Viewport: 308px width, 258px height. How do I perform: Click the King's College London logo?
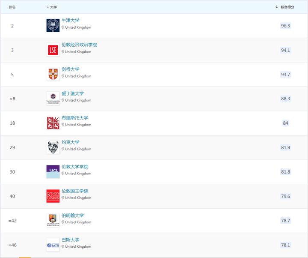[x=53, y=196]
